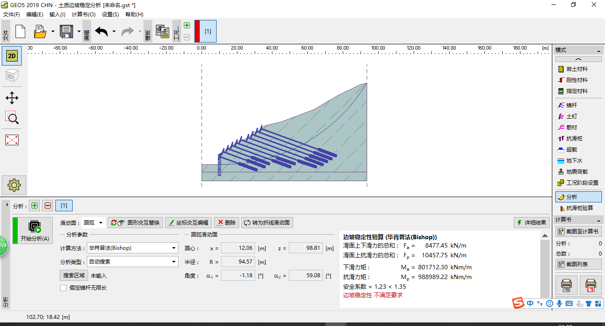Expand the save dropdown arrow
This screenshot has width=605, height=326.
coord(79,31)
